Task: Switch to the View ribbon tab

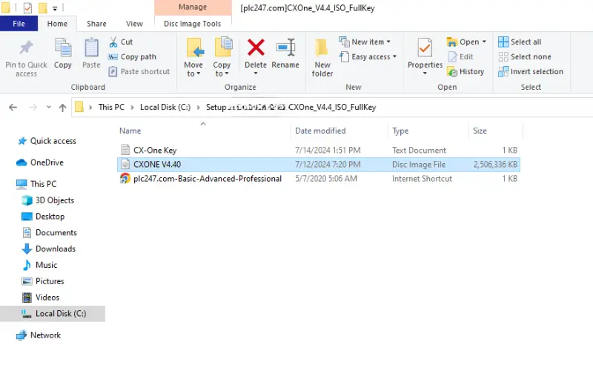Action: pyautogui.click(x=134, y=24)
